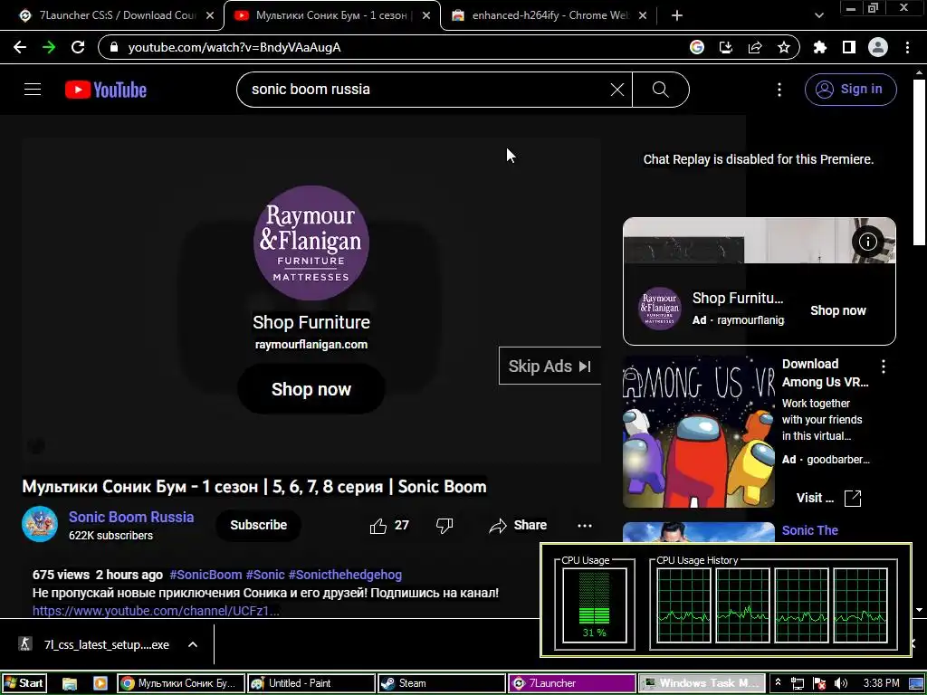Viewport: 927px width, 695px height.
Task: Subscribe to Sonic Boom Russia
Action: coord(258,525)
